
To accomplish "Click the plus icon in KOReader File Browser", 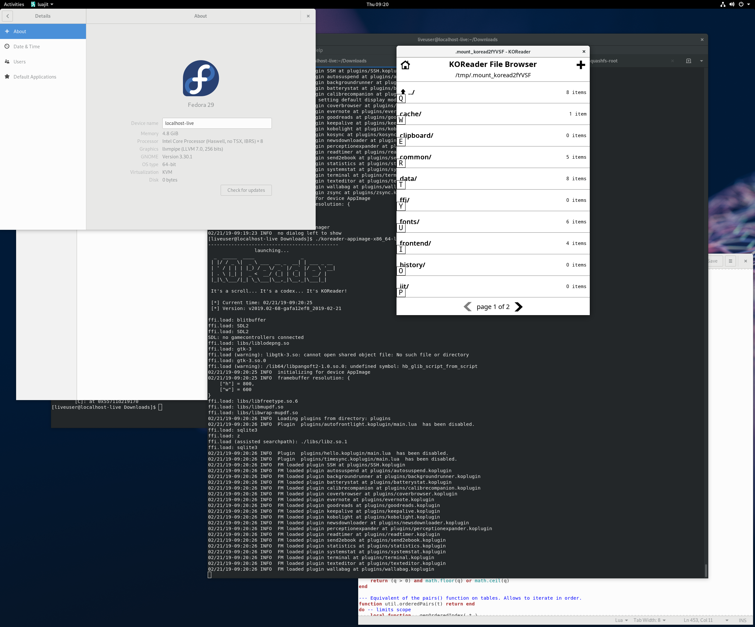I will 580,65.
